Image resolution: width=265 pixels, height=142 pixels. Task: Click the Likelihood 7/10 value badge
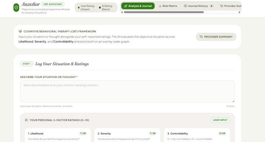pos(83,133)
